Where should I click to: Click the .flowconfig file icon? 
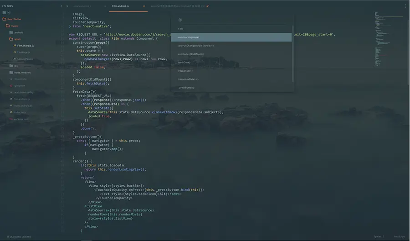click(11, 79)
